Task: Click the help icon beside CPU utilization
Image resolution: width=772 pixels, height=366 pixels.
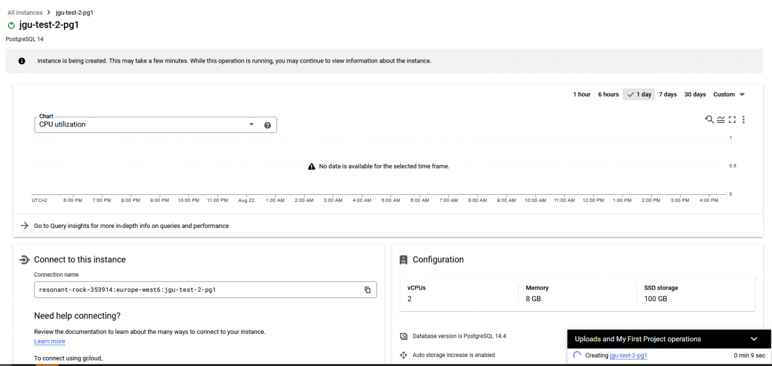Action: tap(267, 125)
